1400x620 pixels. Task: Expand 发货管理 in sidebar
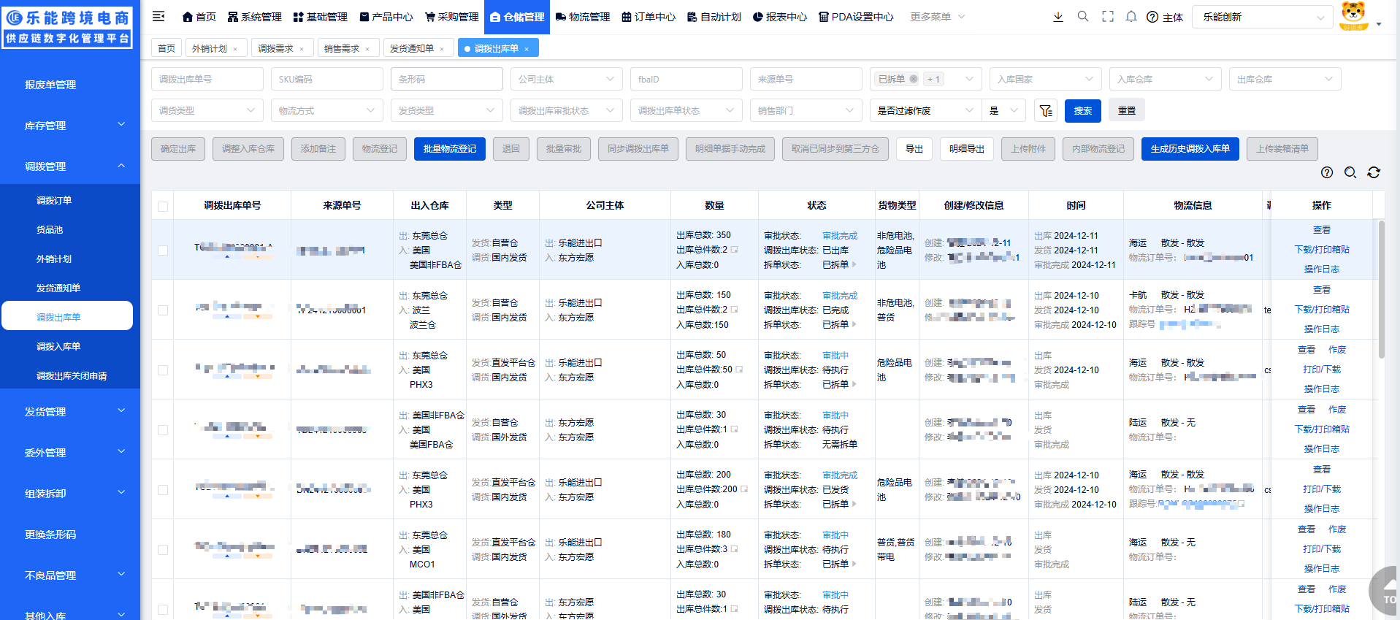click(x=70, y=412)
